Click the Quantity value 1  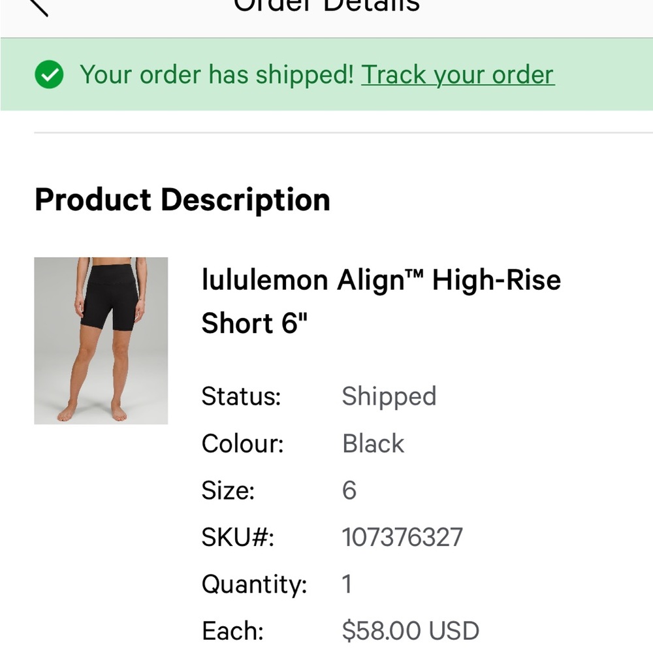click(x=347, y=584)
